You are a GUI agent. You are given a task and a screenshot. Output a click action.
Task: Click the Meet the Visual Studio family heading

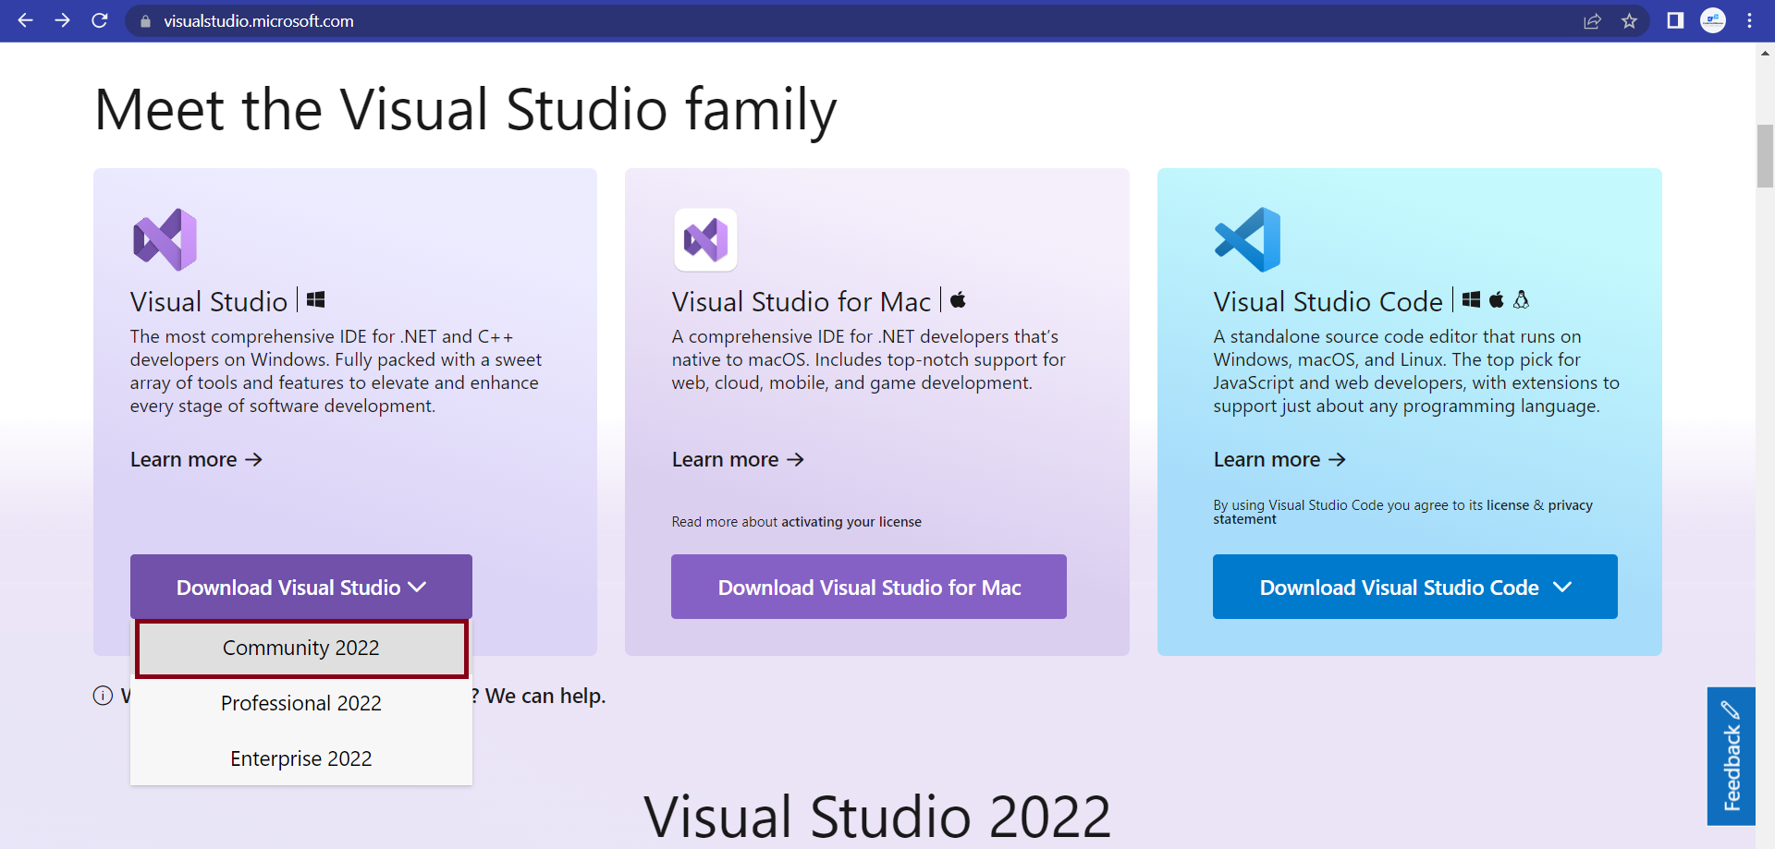pyautogui.click(x=466, y=110)
